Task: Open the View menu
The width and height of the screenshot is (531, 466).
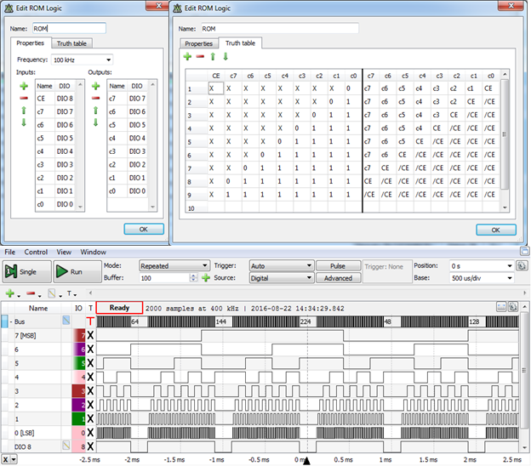Action: [x=64, y=252]
